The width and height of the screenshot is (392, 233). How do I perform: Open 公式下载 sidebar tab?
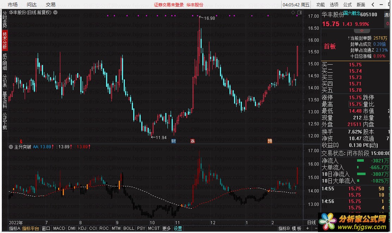click(5, 121)
